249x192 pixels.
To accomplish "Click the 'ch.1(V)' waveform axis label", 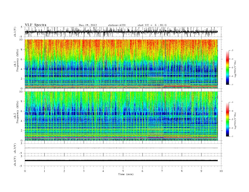I will [15, 32].
